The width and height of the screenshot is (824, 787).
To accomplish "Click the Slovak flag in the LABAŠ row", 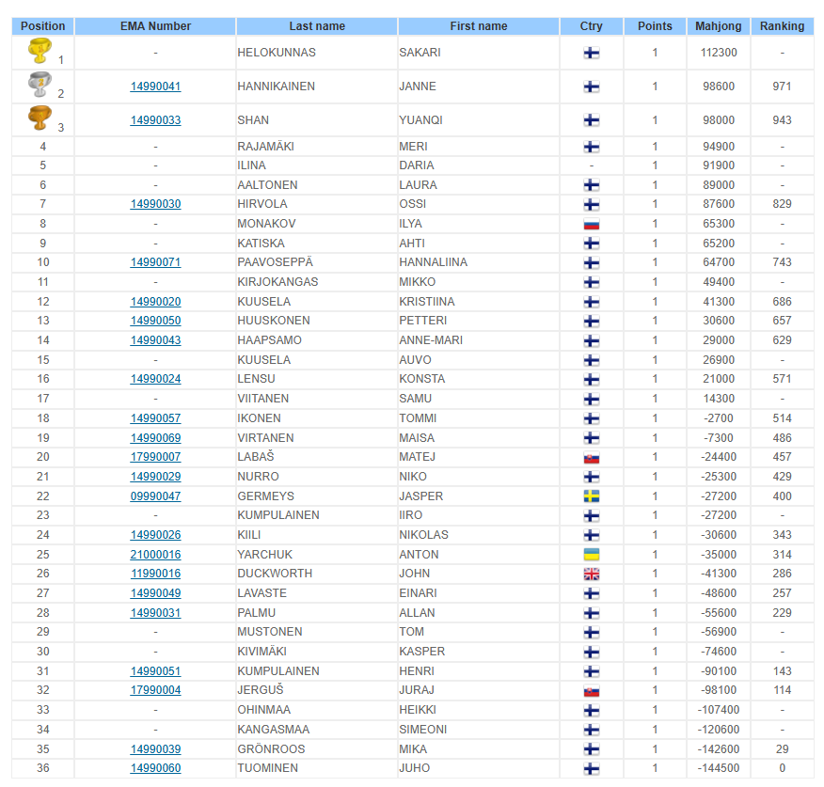I will [x=592, y=458].
